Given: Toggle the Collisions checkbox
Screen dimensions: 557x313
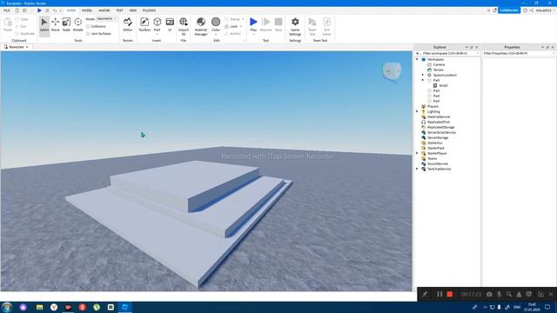Looking at the screenshot, I should (88, 26).
